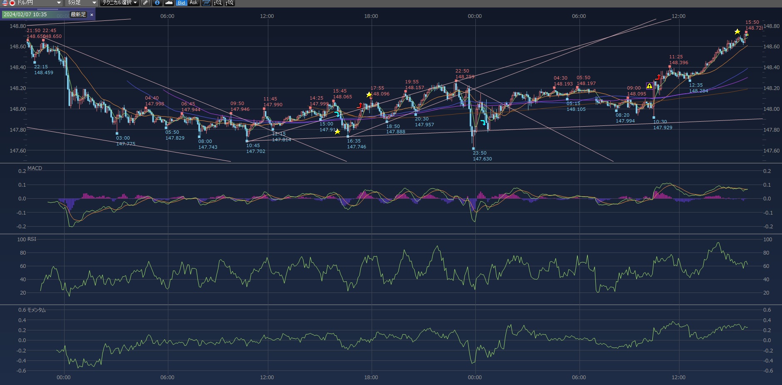The image size is (782, 385).
Task: Click the US and Japan flag icons
Action: (8, 3)
